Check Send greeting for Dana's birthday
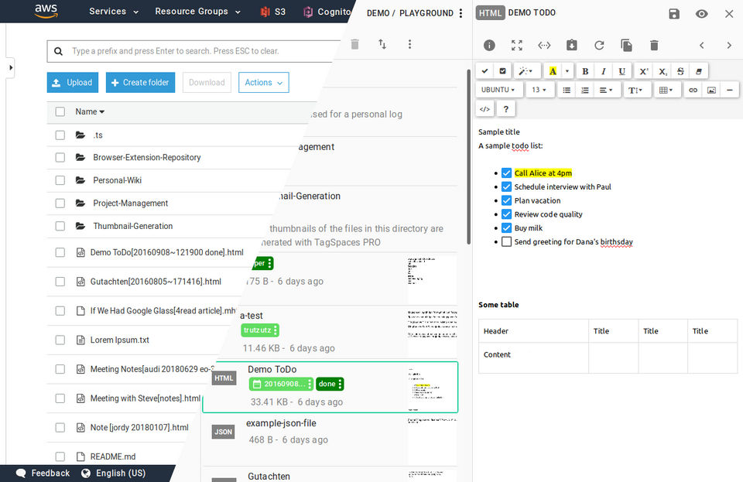Viewport: 743px width, 482px height. click(506, 241)
